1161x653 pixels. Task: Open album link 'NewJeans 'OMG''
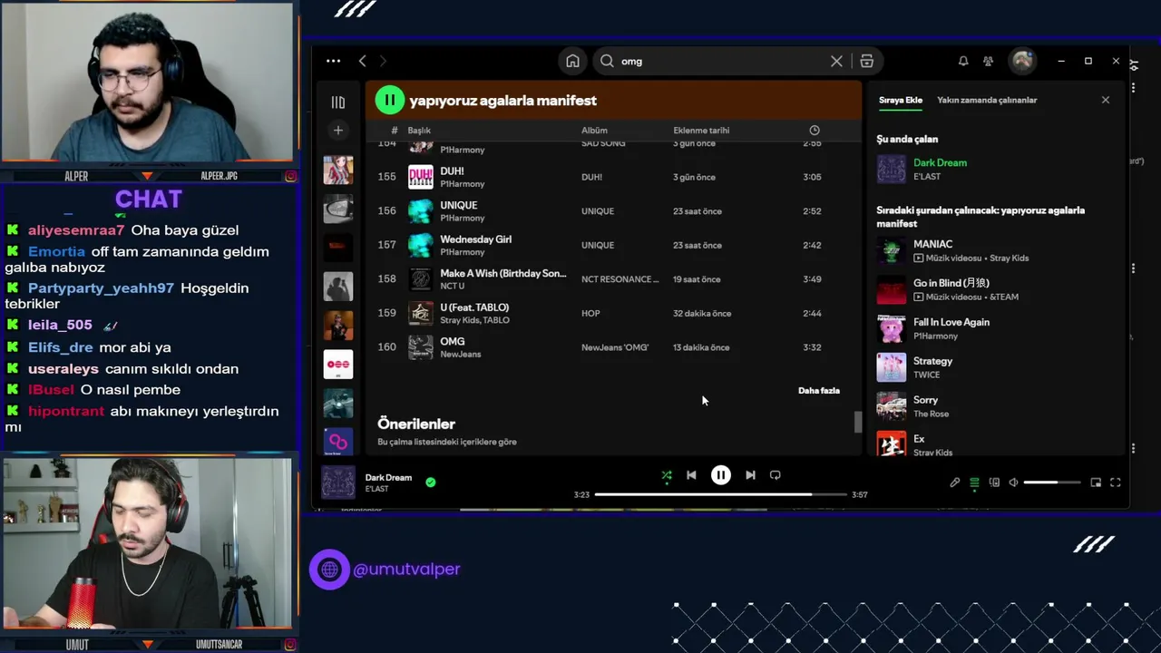(615, 347)
